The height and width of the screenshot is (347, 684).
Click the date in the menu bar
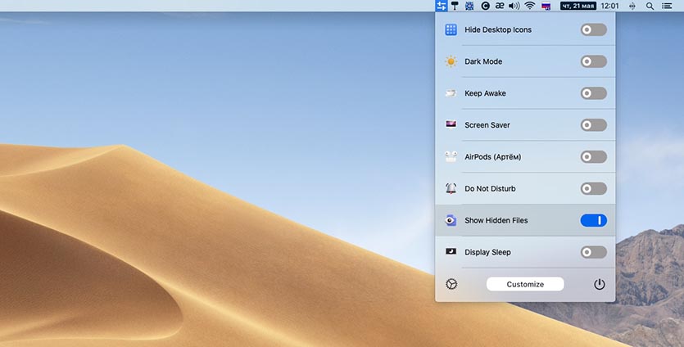tap(588, 6)
